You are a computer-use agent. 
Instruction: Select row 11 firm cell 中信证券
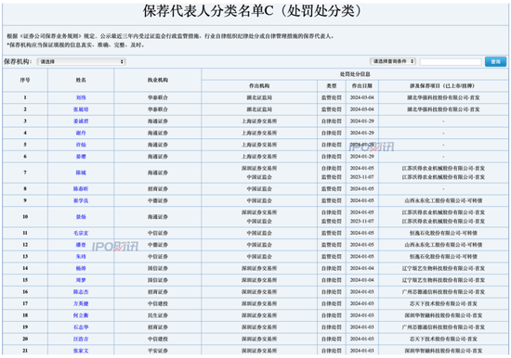pos(158,233)
